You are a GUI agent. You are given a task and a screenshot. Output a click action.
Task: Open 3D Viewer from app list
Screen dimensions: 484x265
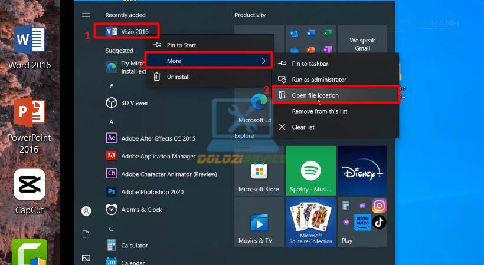coord(135,103)
